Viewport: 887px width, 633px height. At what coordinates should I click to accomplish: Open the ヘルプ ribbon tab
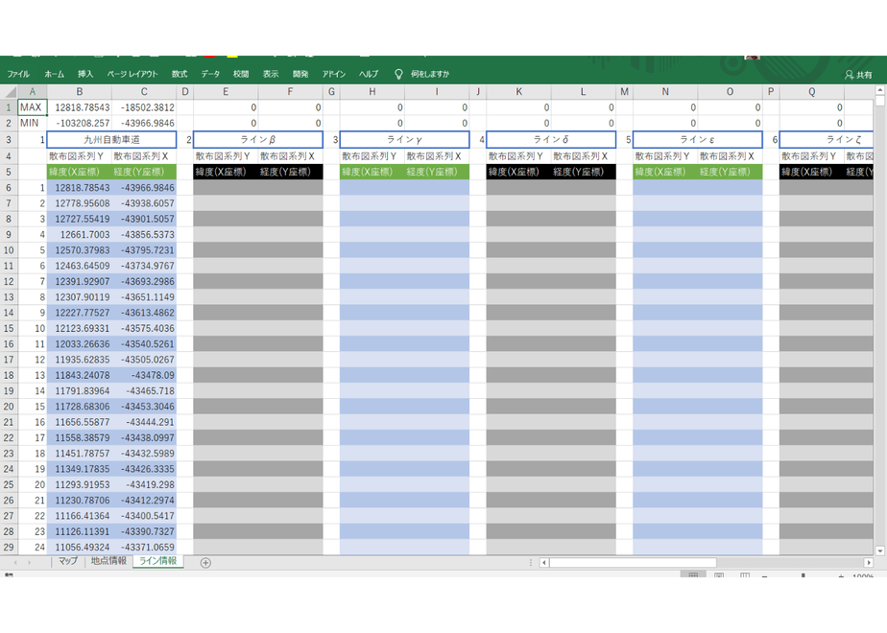(369, 74)
